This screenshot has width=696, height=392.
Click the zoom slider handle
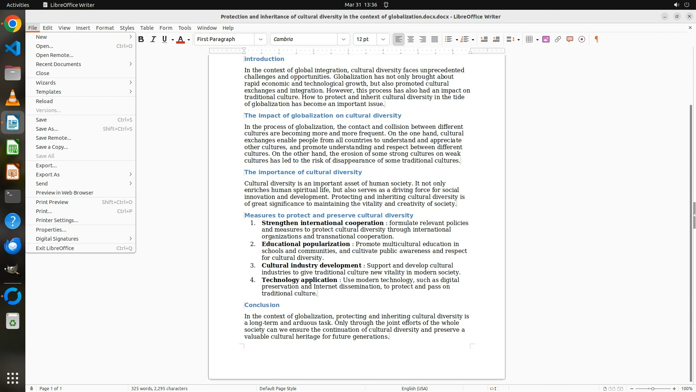[x=652, y=389]
